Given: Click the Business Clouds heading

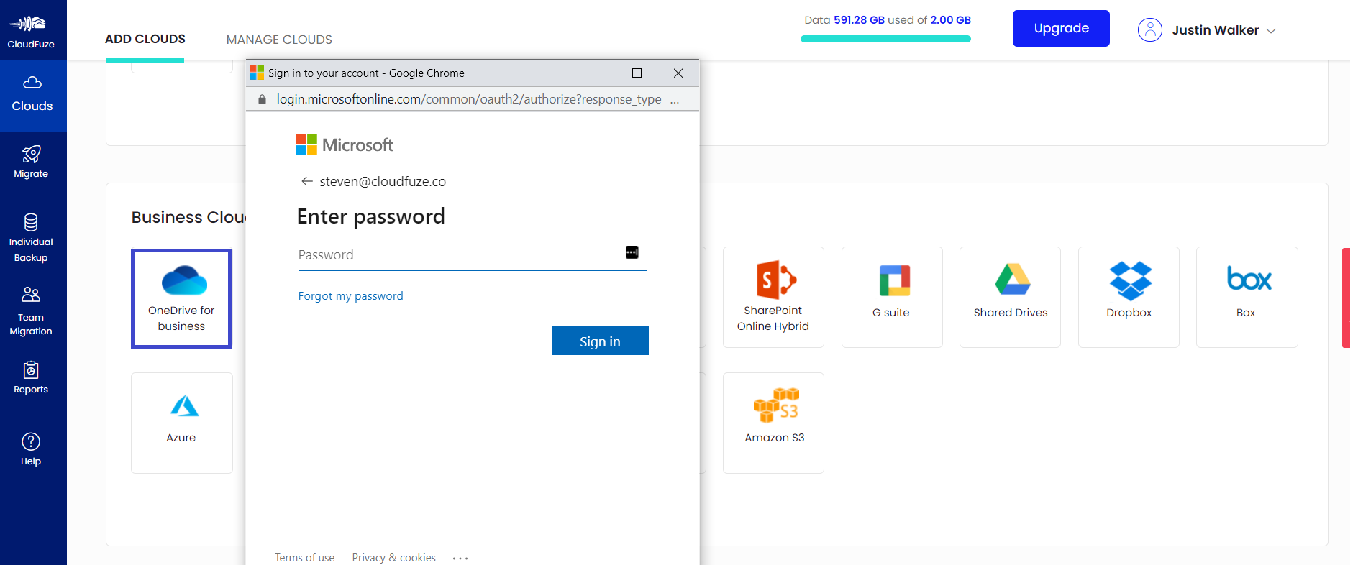Looking at the screenshot, I should coord(188,217).
